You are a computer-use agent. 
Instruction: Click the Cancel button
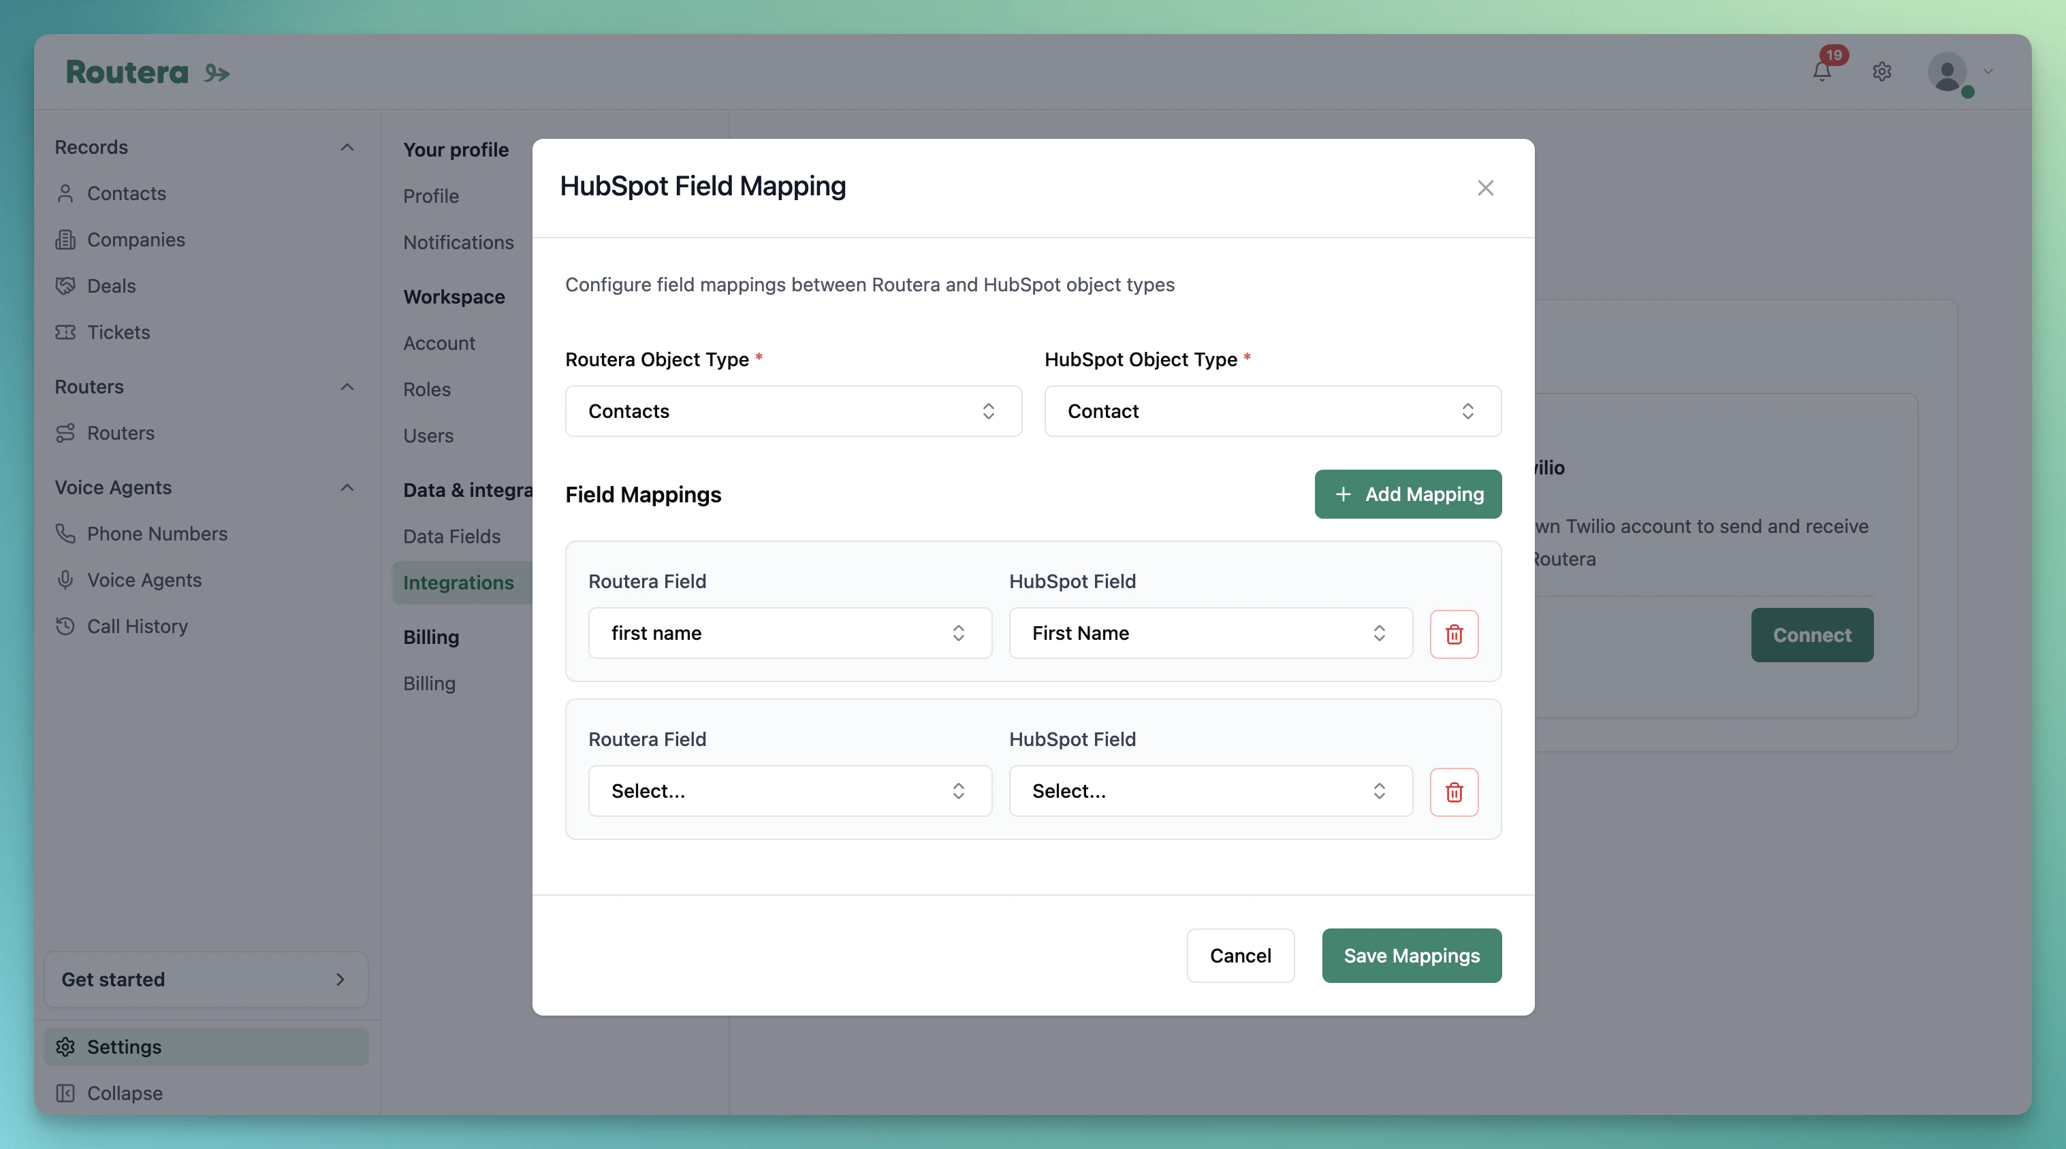(x=1240, y=956)
